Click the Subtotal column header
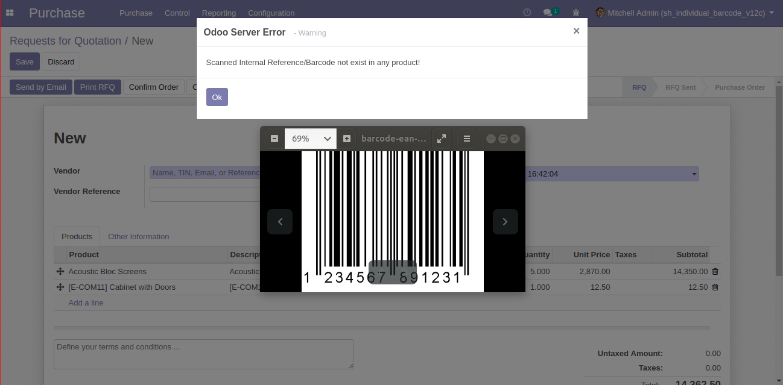Screen dimensions: 783x385 [x=680, y=255]
